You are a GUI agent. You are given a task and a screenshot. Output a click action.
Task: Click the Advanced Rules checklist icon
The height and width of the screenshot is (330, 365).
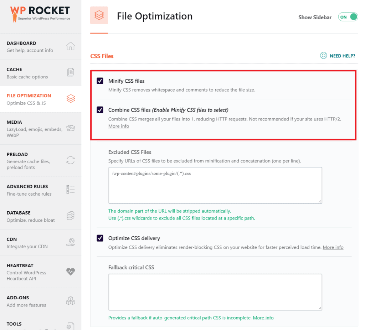(71, 190)
